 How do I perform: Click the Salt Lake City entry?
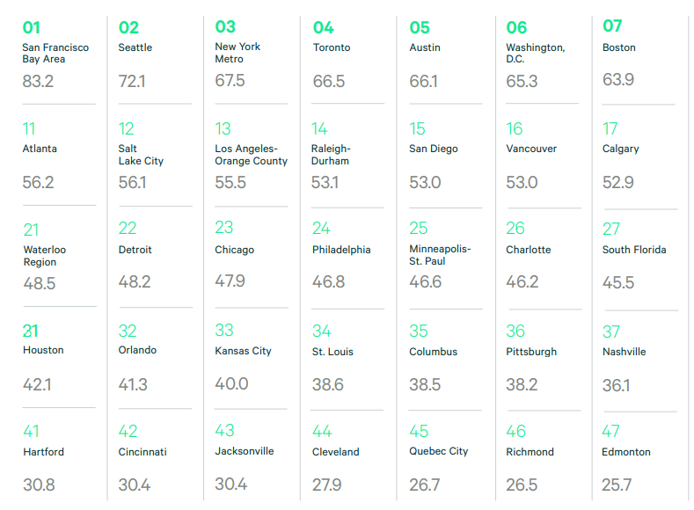141,155
